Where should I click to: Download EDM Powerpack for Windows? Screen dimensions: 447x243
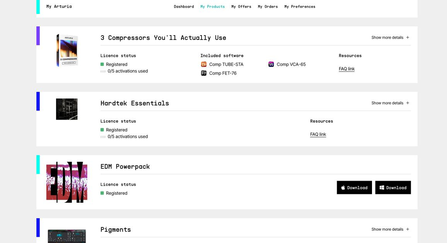coord(393,188)
